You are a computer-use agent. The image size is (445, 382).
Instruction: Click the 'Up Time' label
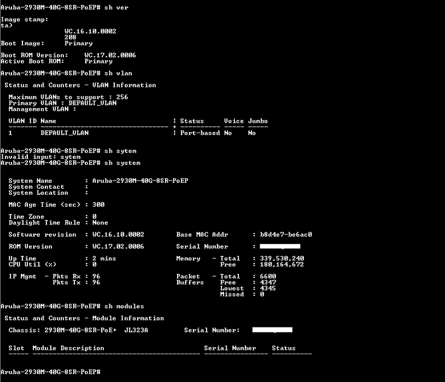22,259
